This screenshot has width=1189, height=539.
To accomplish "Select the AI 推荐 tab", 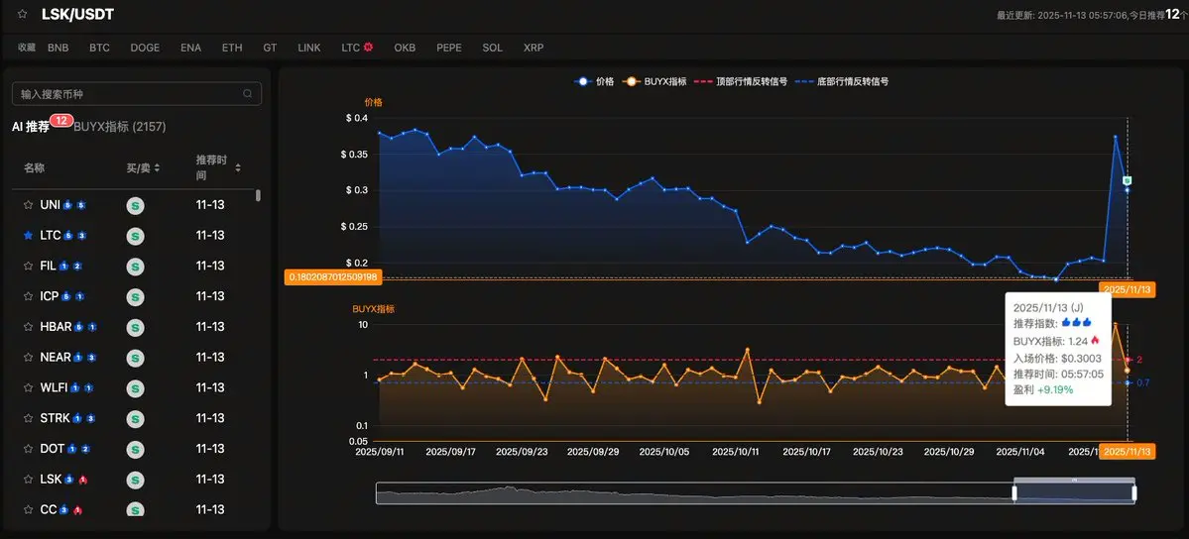I will (x=31, y=128).
